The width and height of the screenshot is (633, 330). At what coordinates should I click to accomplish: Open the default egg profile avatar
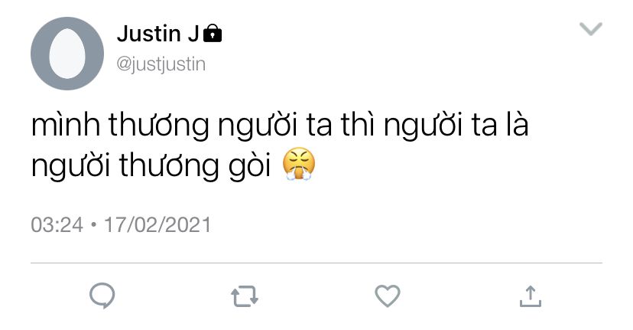[67, 54]
